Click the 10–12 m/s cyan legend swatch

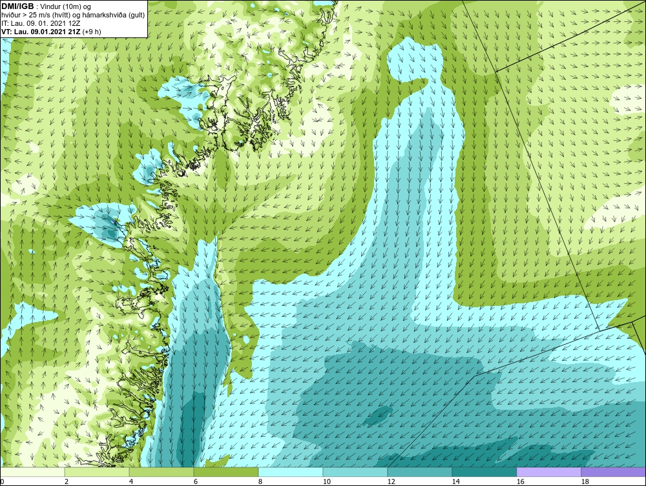[x=355, y=472]
